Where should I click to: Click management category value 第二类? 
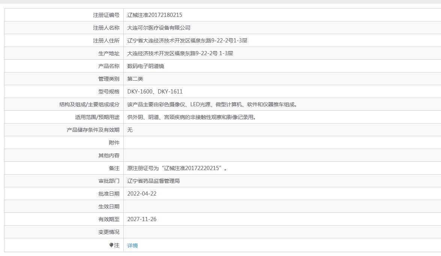click(135, 79)
